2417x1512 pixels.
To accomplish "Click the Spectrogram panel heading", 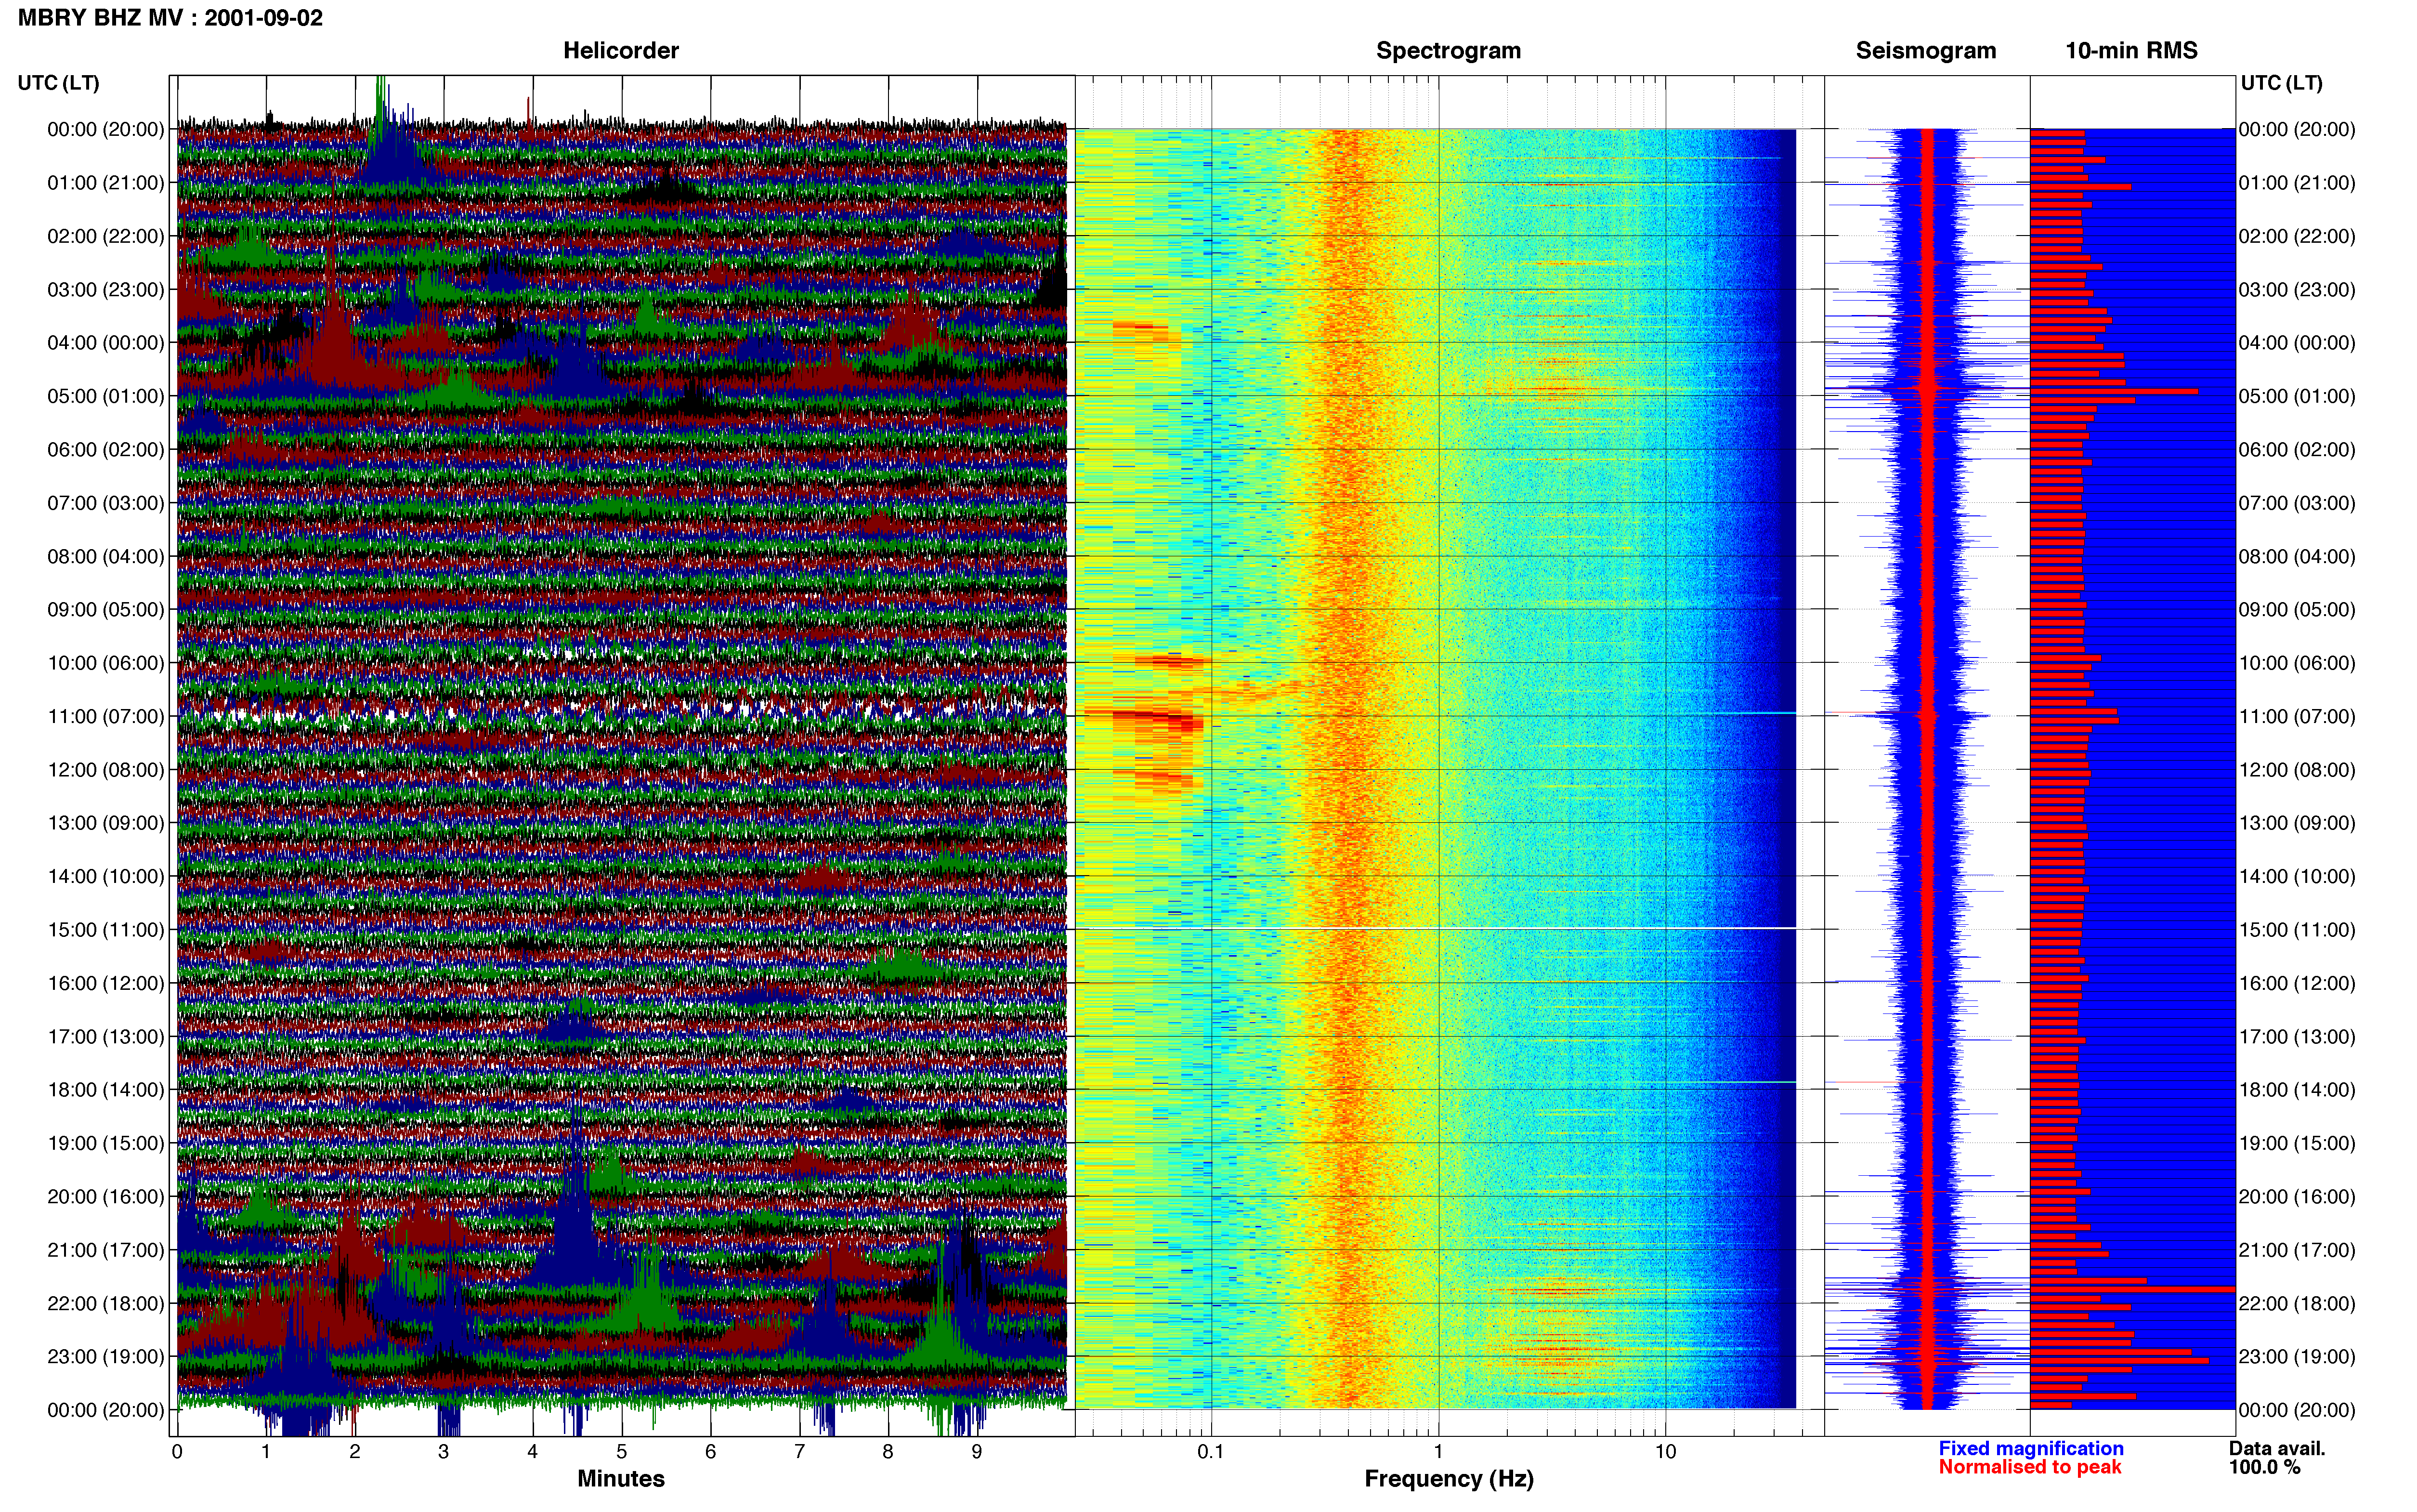I will 1449,51.
